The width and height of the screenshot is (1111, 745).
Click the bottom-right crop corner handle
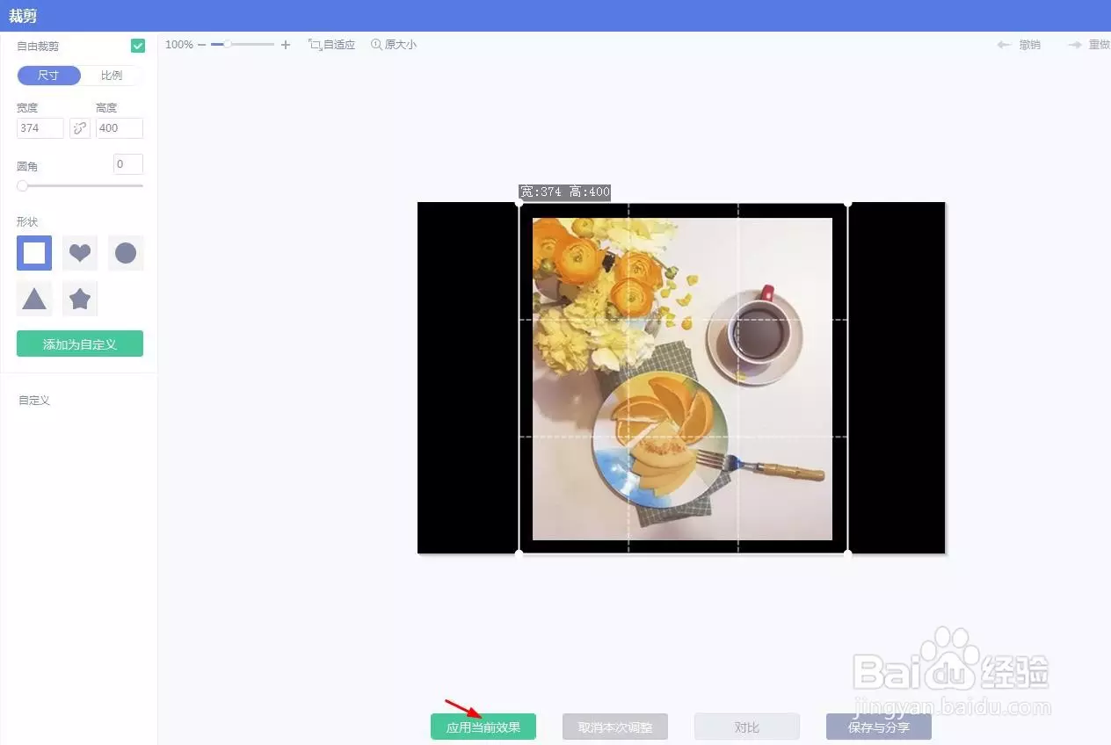pyautogui.click(x=848, y=553)
